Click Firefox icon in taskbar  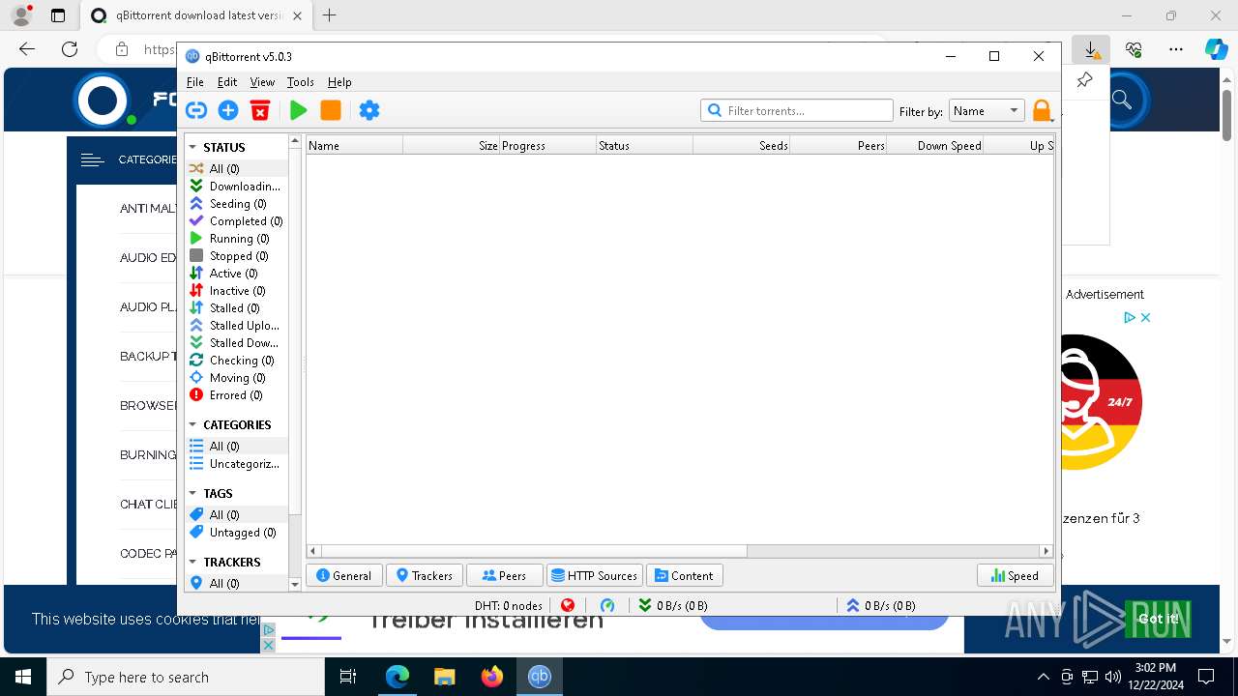(x=491, y=677)
